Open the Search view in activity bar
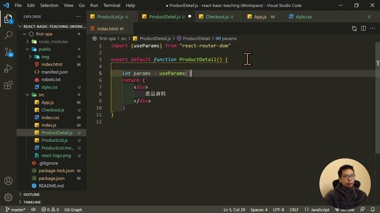 coord(8,35)
